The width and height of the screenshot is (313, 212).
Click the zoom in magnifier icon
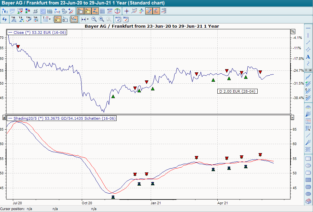101,19
